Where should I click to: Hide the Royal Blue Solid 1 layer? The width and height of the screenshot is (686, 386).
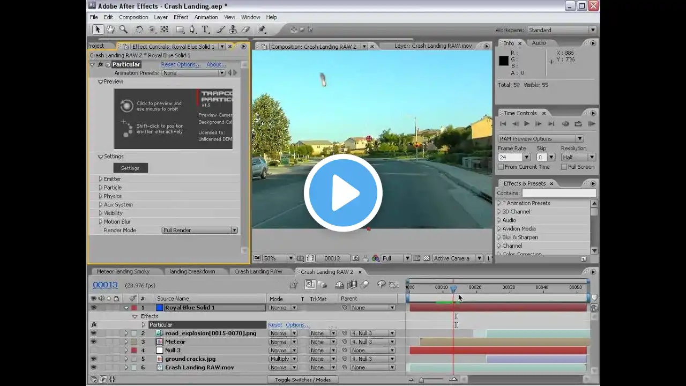tap(94, 308)
